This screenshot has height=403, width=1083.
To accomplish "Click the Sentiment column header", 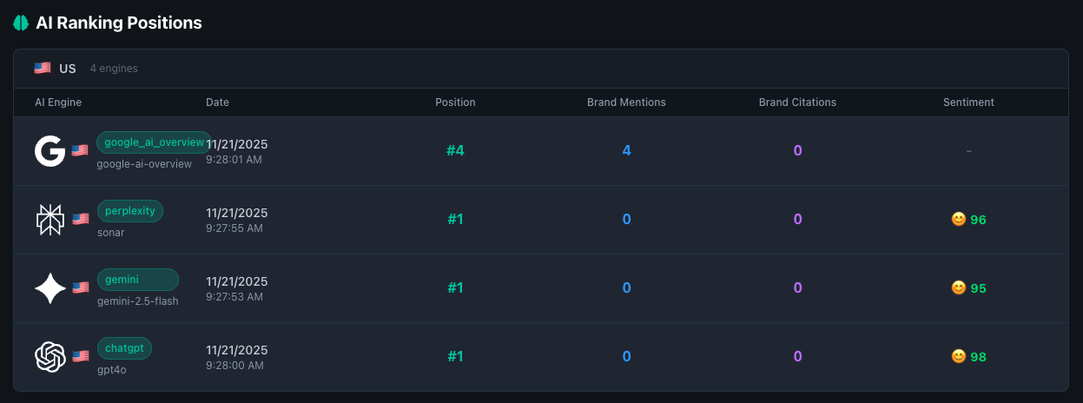I will [968, 102].
